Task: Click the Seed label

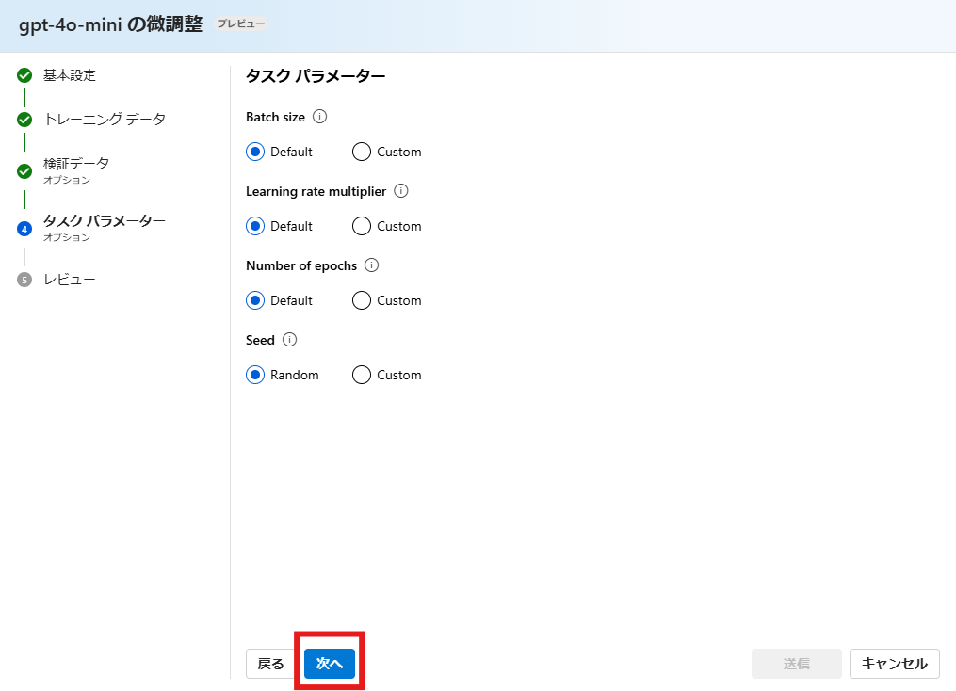Action: 260,340
